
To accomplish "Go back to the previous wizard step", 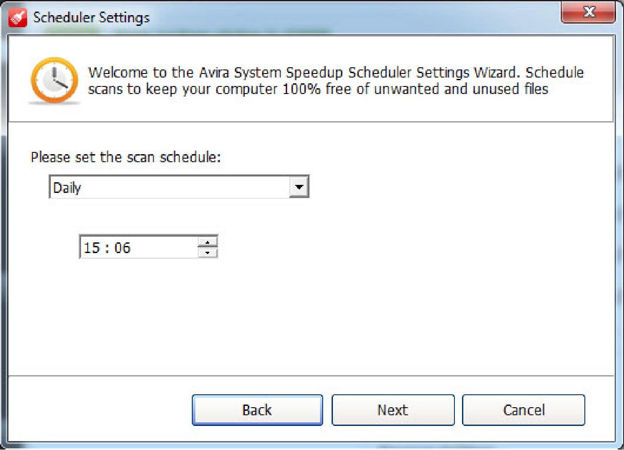I will (x=257, y=409).
